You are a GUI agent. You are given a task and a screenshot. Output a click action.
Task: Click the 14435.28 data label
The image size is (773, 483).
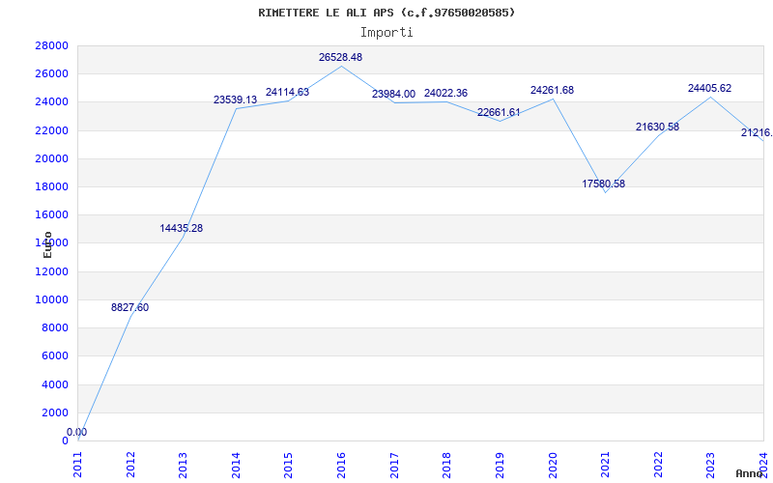[182, 228]
